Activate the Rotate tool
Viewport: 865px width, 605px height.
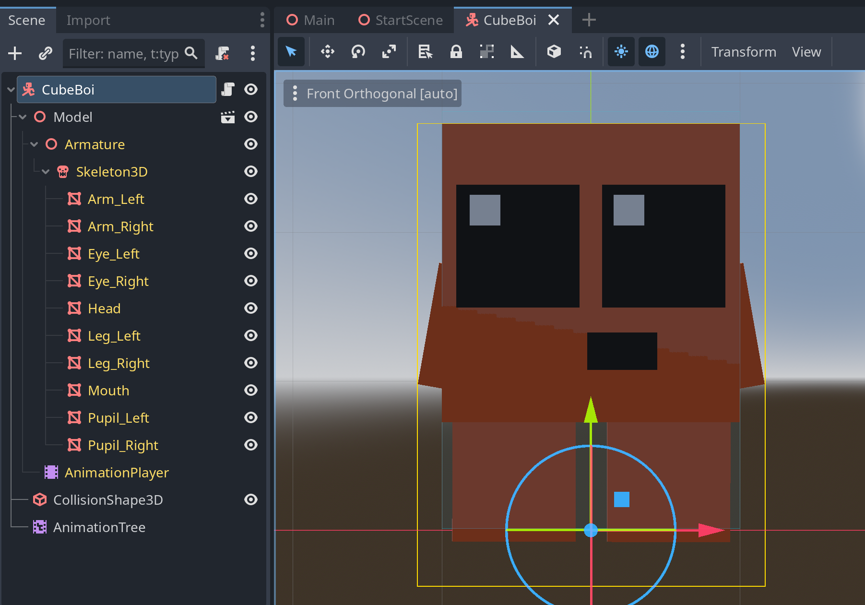358,52
